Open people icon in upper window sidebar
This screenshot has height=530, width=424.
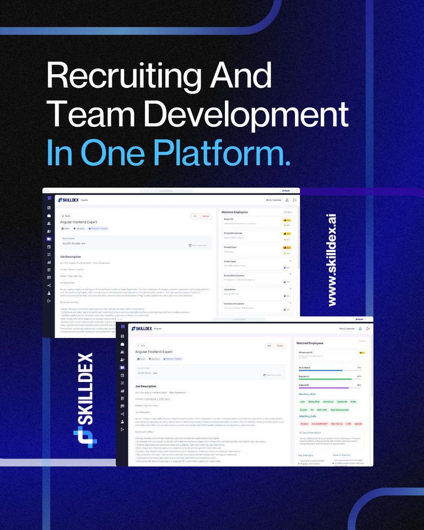(x=49, y=223)
